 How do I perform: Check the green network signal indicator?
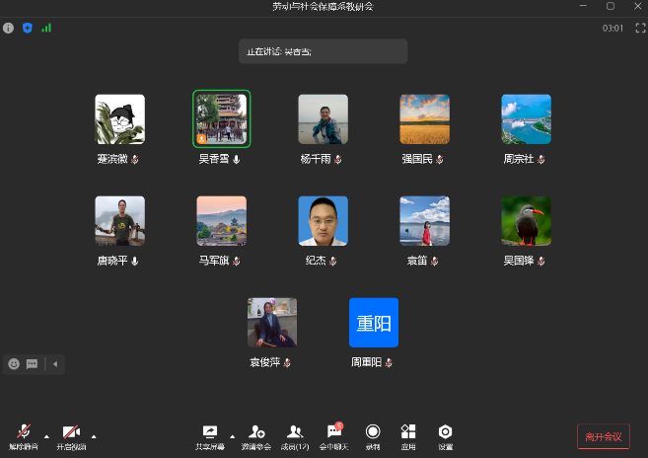46,29
